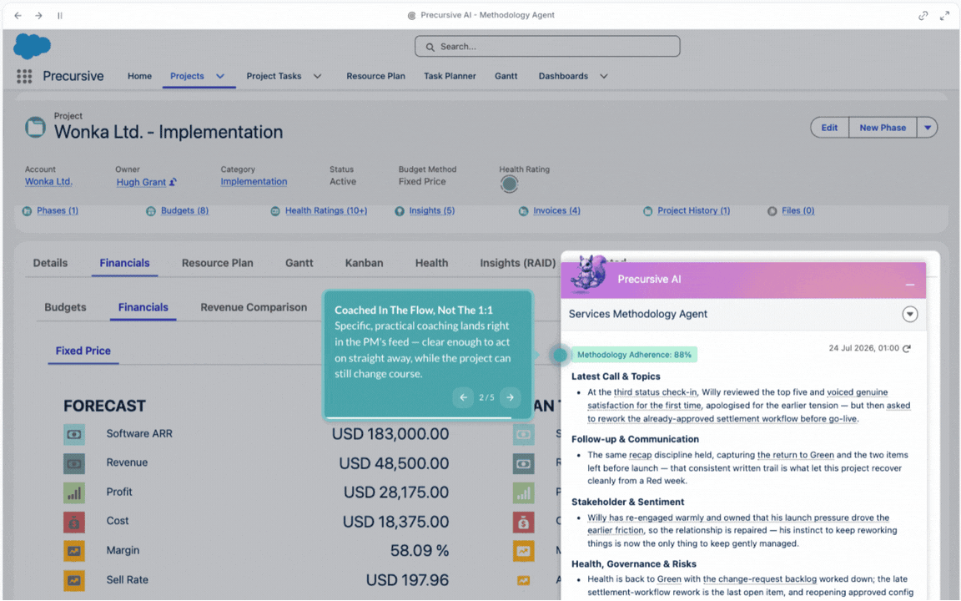Open the Resource Plan navigation item
The image size is (961, 601).
tap(375, 76)
